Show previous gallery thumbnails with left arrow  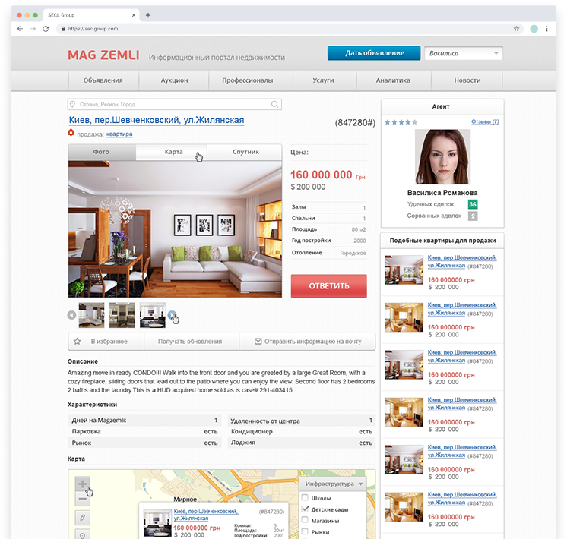point(71,315)
